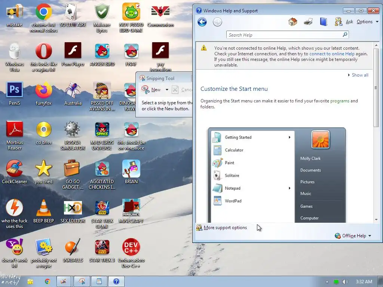Screen dimensions: 383x287
Task: Open Browse Help book icon
Action: pyautogui.click(x=324, y=22)
